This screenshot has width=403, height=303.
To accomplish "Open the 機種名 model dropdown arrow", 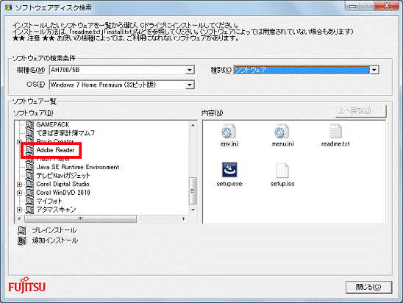I will 190,70.
